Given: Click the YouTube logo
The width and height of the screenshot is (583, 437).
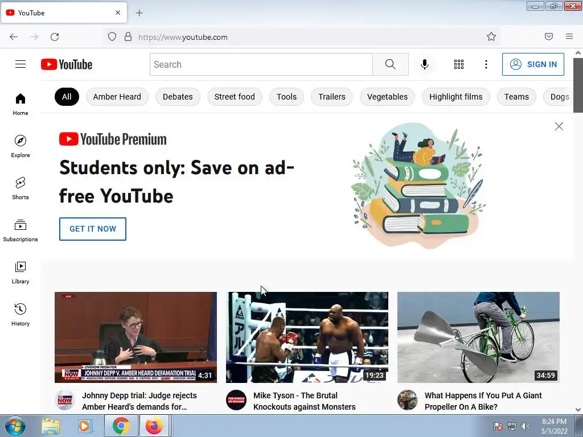Looking at the screenshot, I should 67,64.
